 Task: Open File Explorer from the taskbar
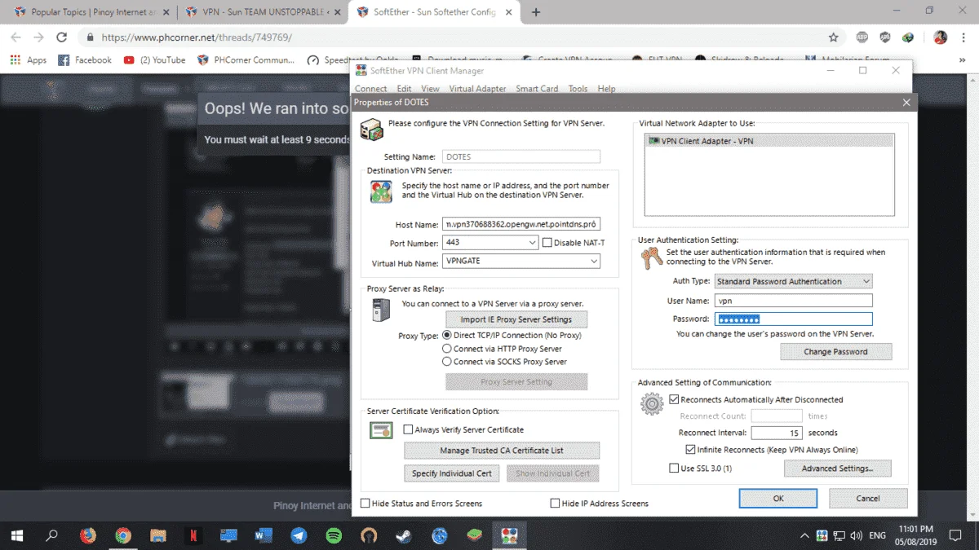(x=158, y=535)
